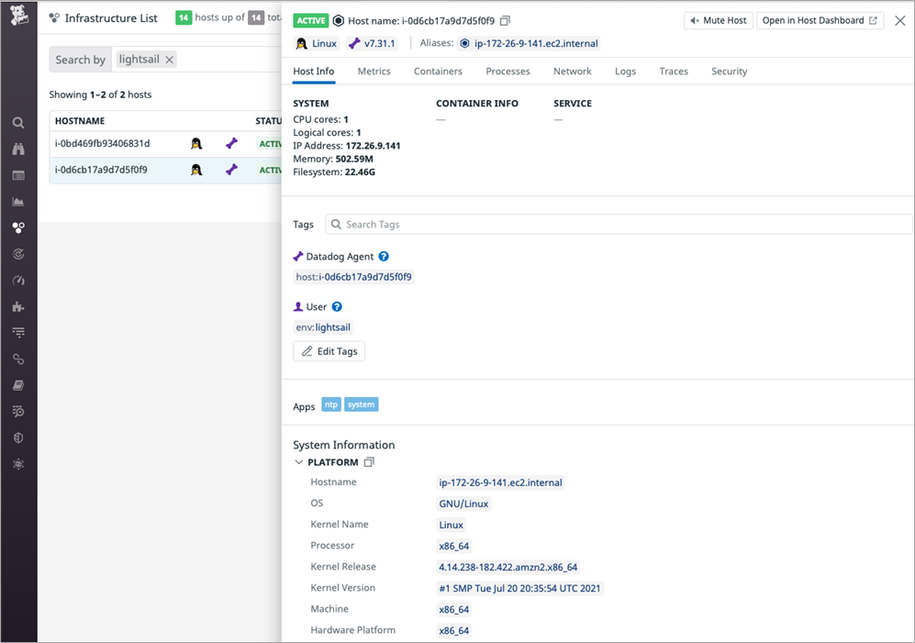915x643 pixels.
Task: Click the help icon beside Datadog Agent
Action: (x=384, y=256)
